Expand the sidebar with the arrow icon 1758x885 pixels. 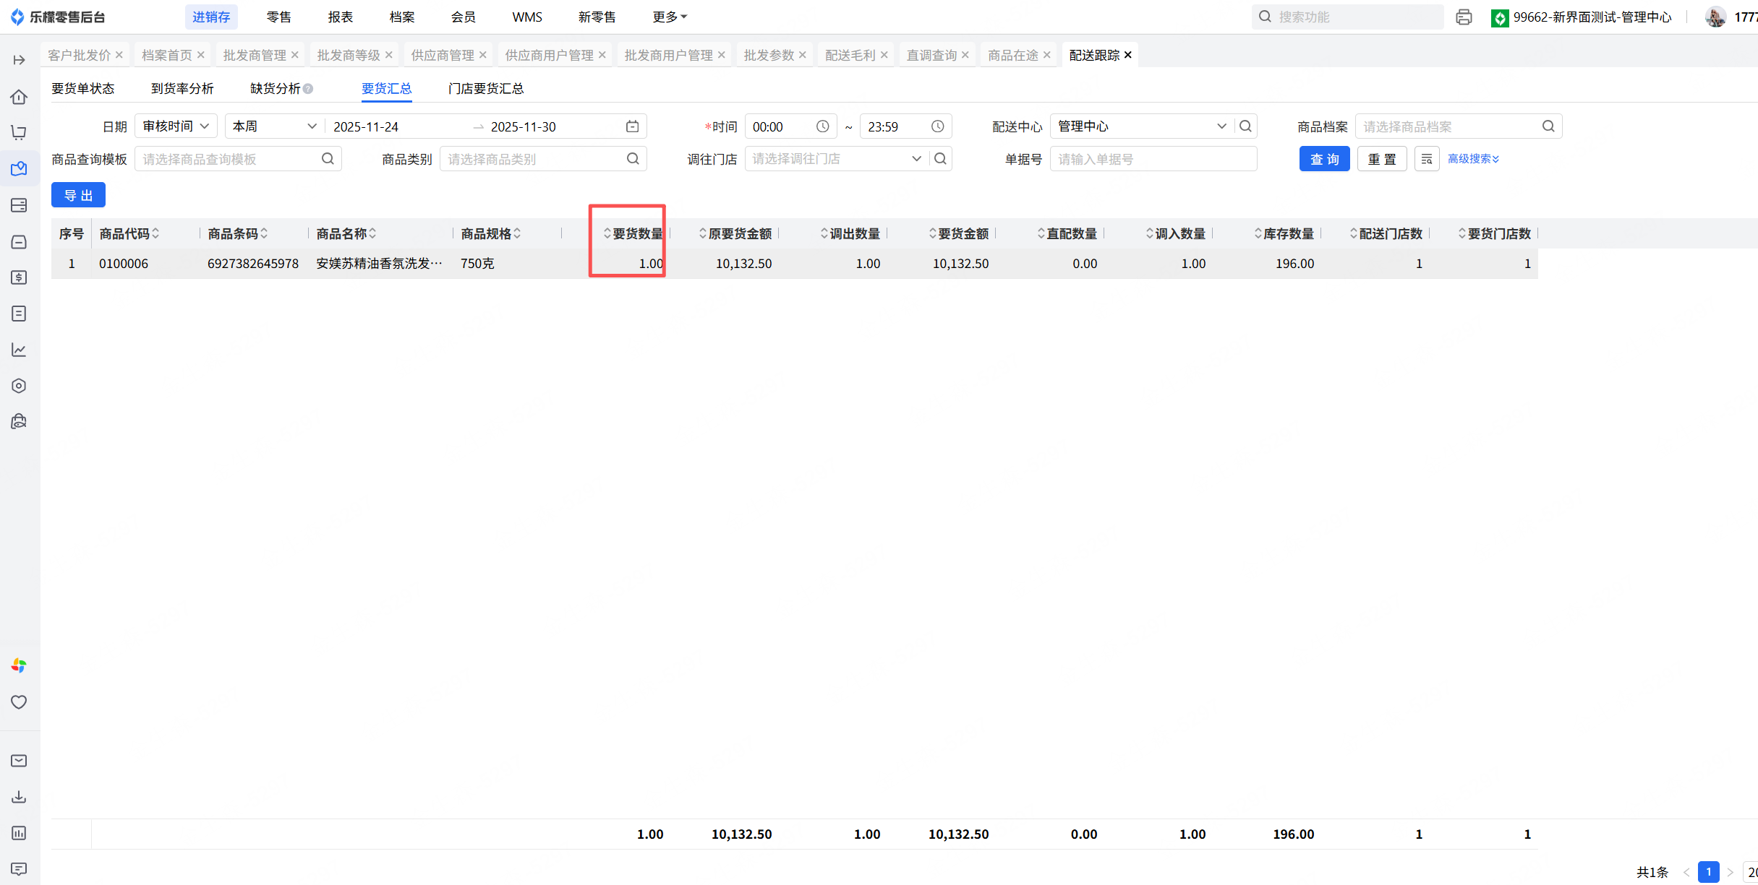(x=20, y=60)
